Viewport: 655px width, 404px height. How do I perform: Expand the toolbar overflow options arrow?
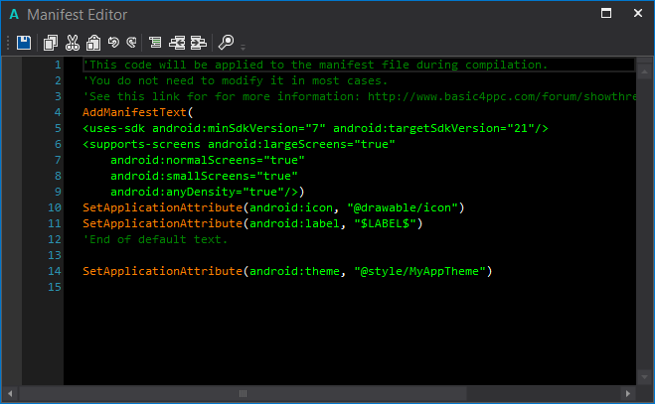tap(243, 46)
